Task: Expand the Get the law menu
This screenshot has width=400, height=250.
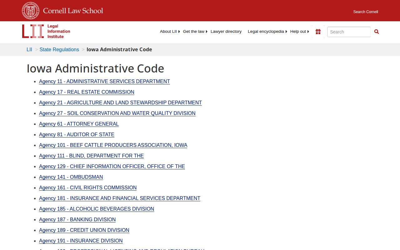Action: pyautogui.click(x=195, y=32)
